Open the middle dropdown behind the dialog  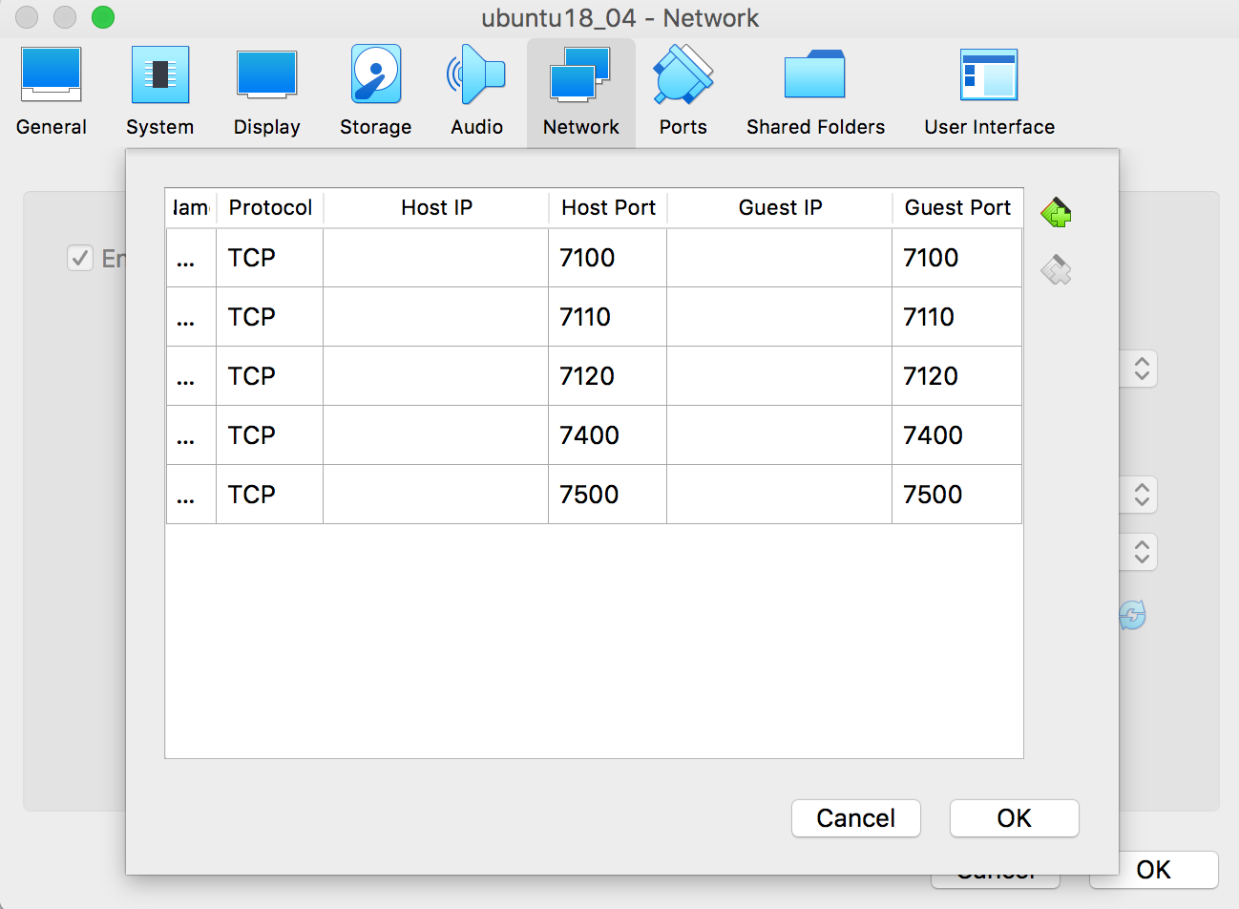(1141, 495)
